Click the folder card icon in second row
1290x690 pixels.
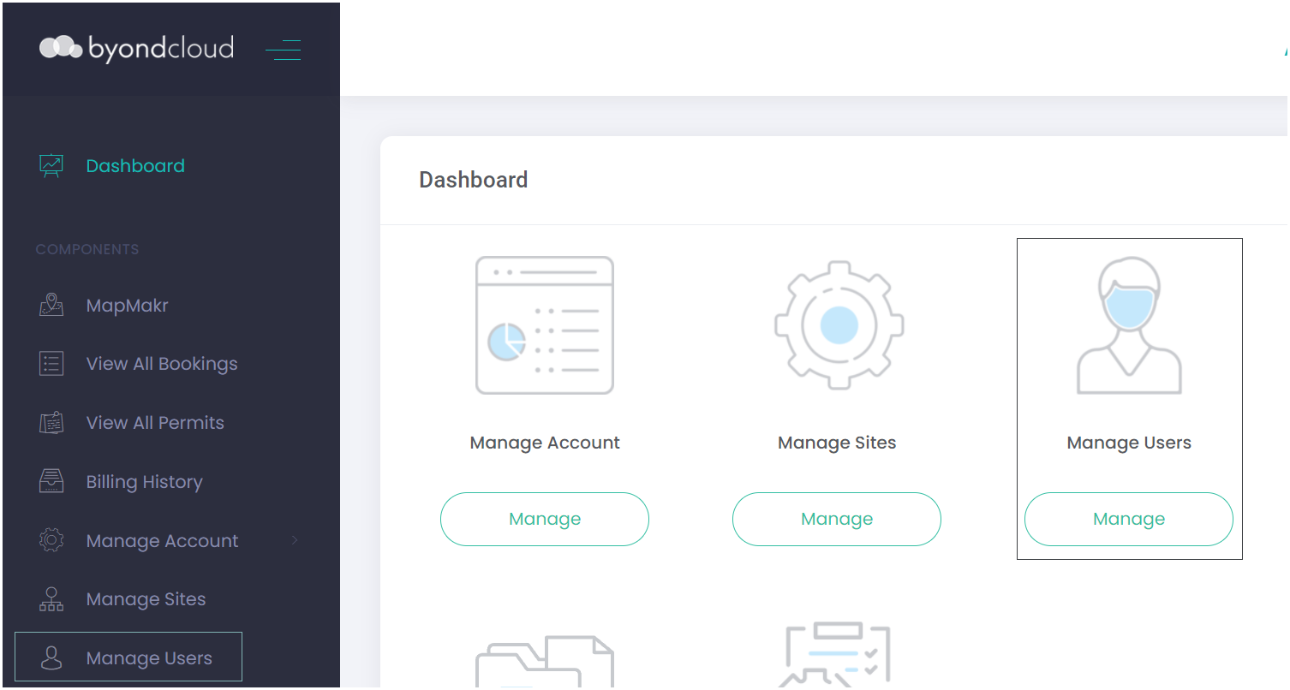(545, 661)
